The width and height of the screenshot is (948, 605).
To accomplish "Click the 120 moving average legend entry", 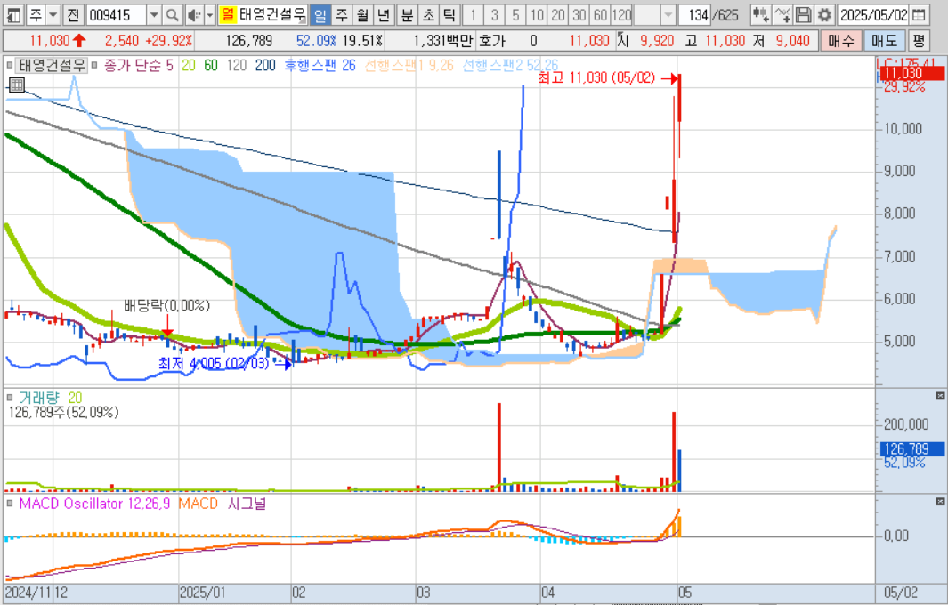I will 237,65.
